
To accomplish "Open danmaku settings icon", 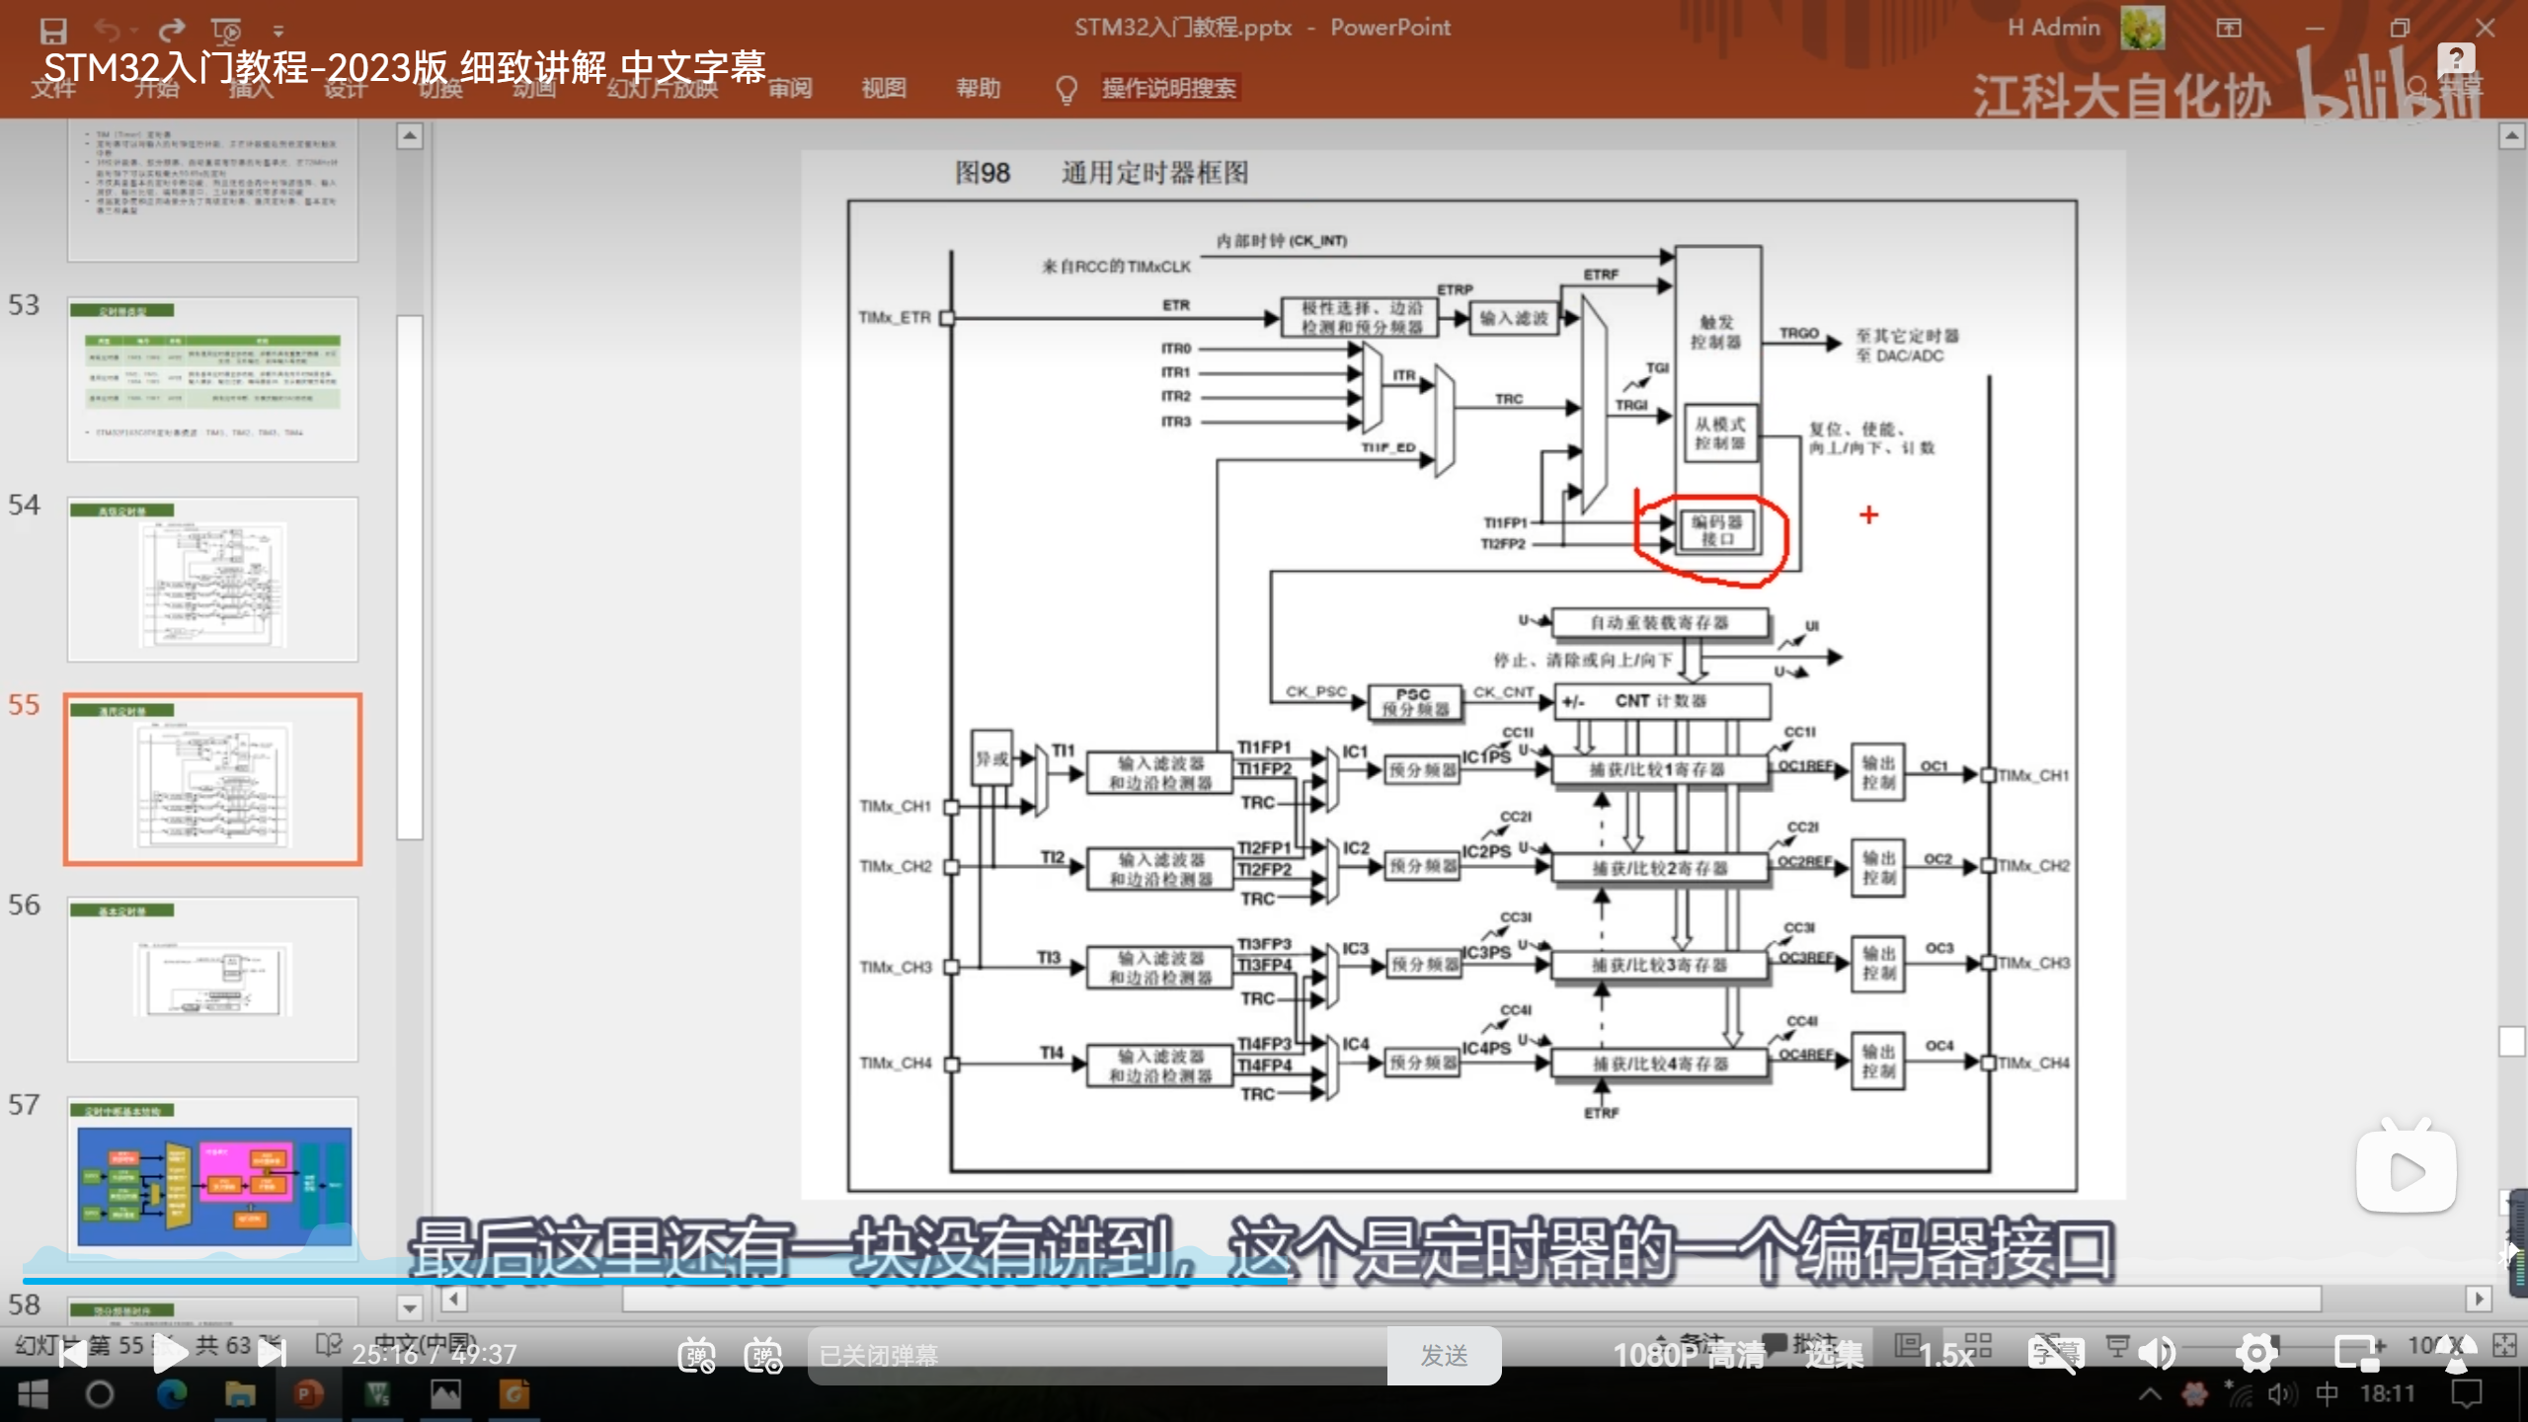I will click(763, 1355).
